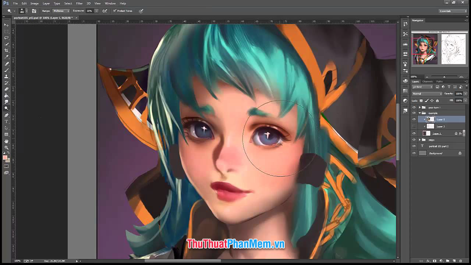The width and height of the screenshot is (471, 265).
Task: Select the Paint Bucket tool
Action: (7, 95)
